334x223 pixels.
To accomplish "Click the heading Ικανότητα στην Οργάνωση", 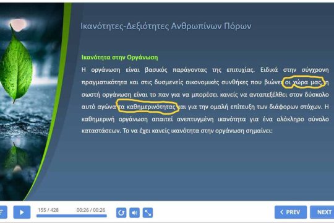I will (x=120, y=58).
